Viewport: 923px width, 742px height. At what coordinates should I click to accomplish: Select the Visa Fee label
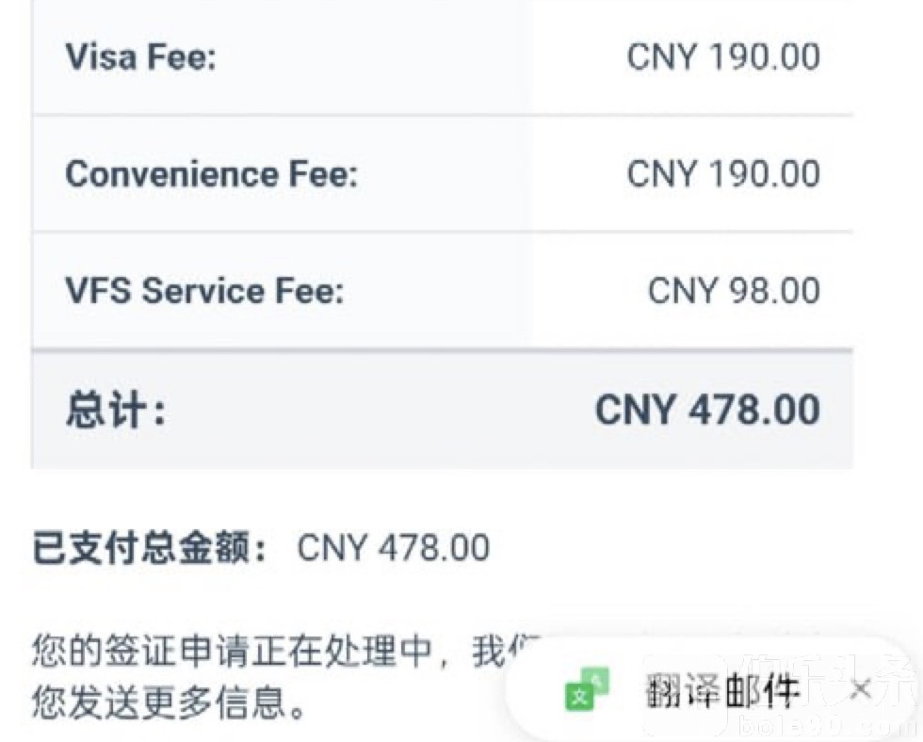point(140,58)
